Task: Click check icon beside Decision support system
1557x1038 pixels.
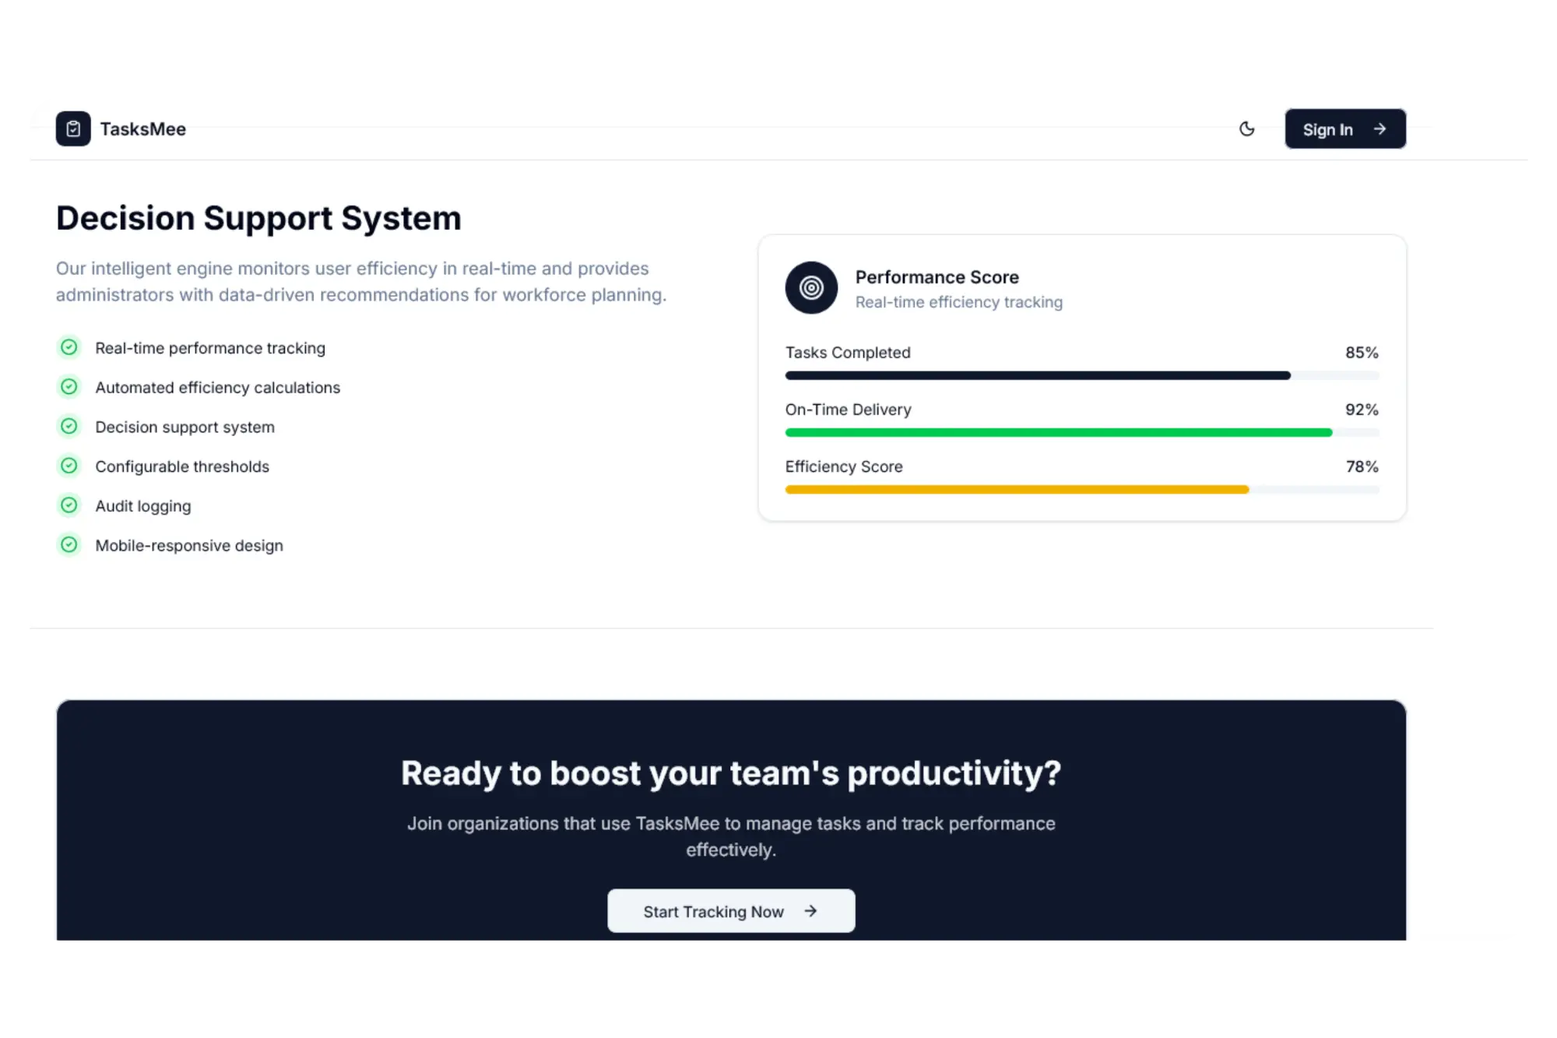Action: (x=69, y=427)
